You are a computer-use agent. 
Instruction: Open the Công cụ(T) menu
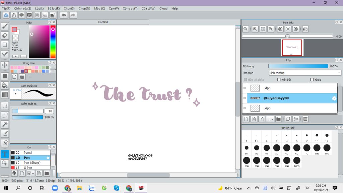[130, 8]
